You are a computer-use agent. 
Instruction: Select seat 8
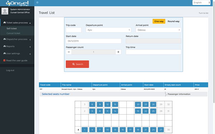point(100,111)
